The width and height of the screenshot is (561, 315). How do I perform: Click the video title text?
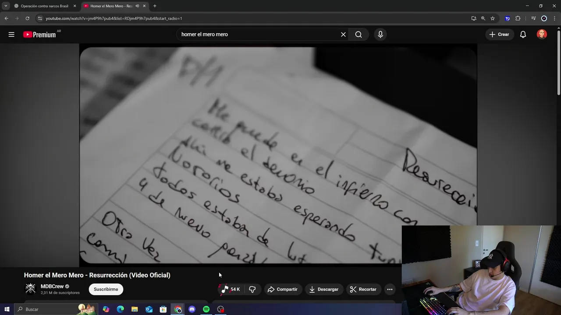(97, 275)
